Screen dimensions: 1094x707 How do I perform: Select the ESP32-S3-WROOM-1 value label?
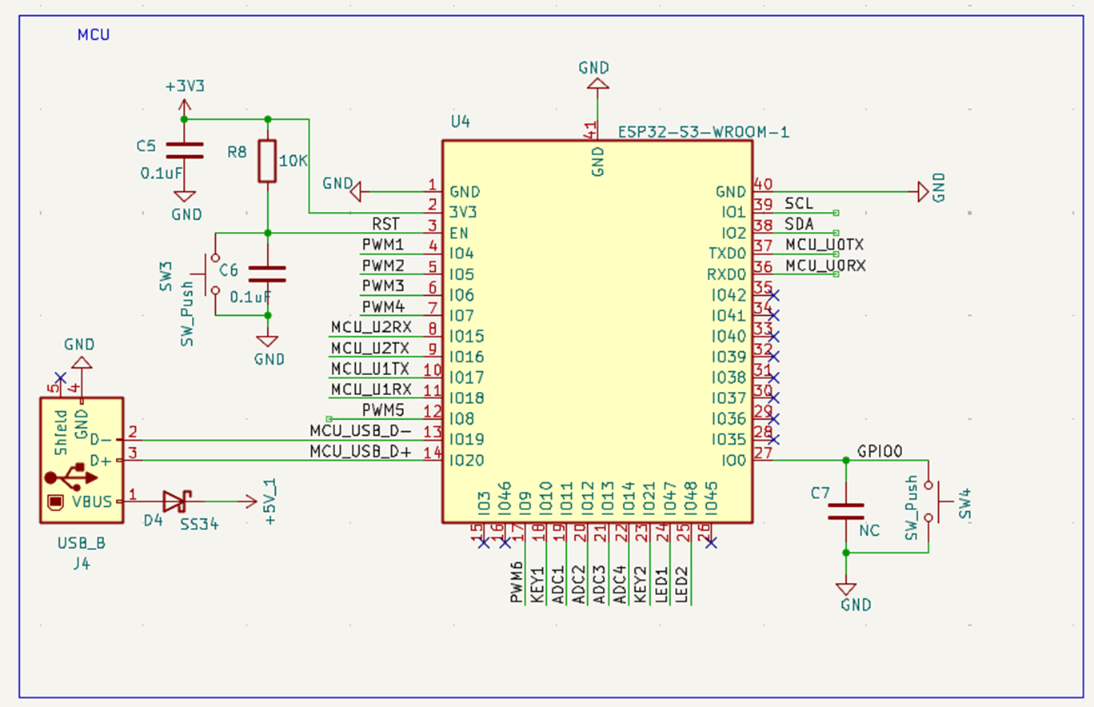[x=704, y=132]
